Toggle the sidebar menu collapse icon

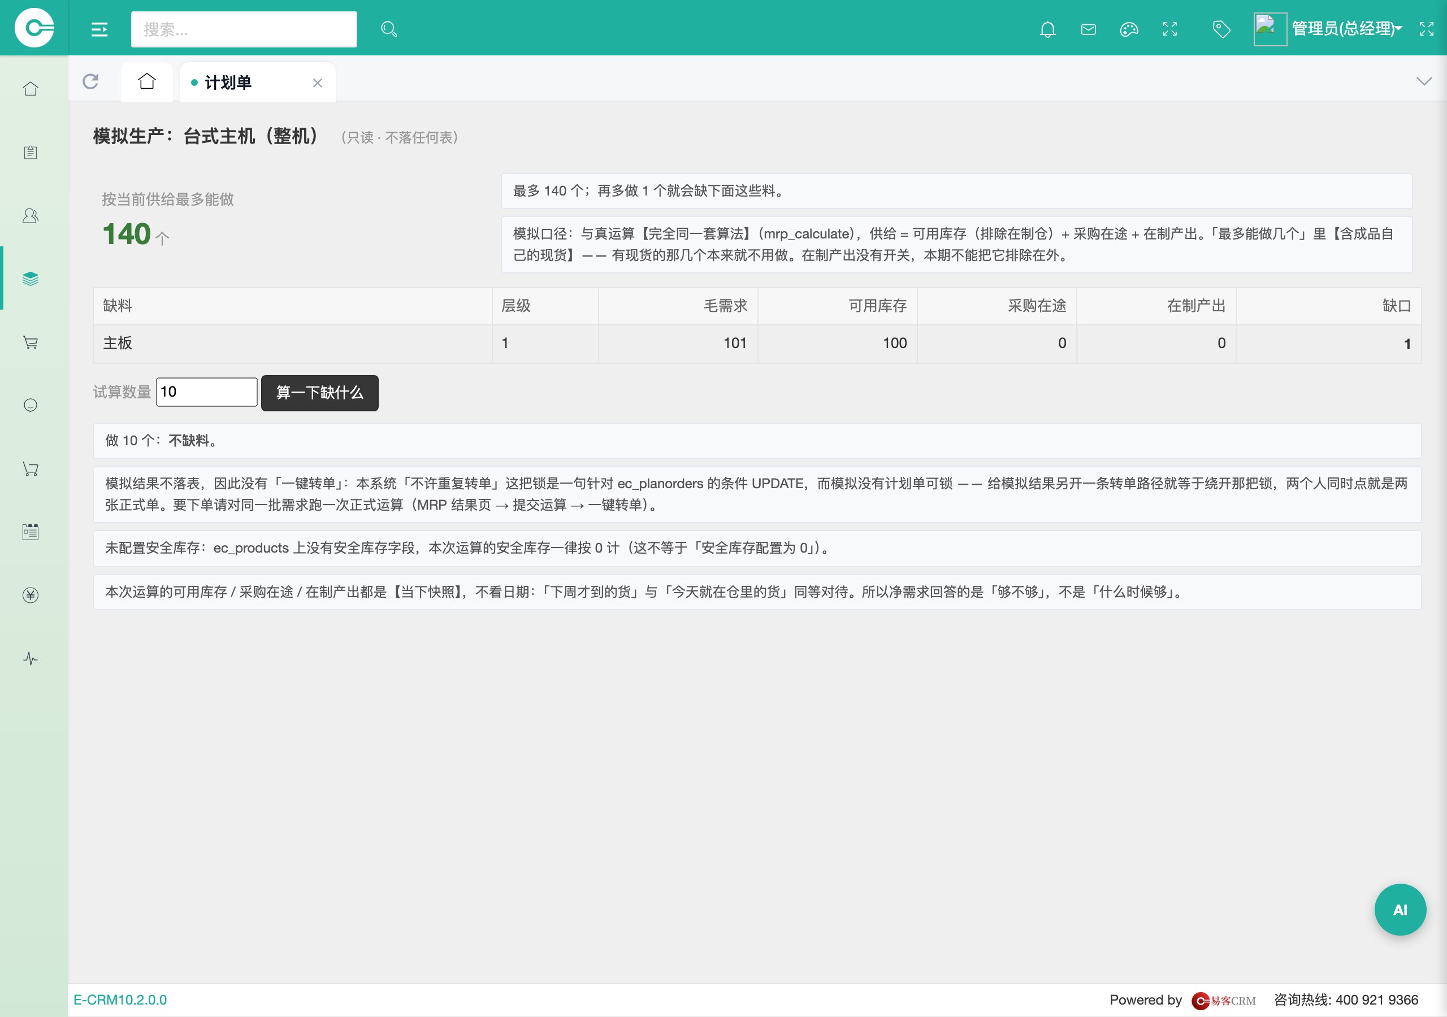[x=99, y=29]
